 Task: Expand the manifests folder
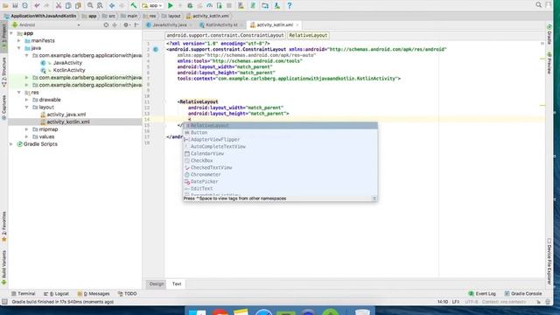19,41
